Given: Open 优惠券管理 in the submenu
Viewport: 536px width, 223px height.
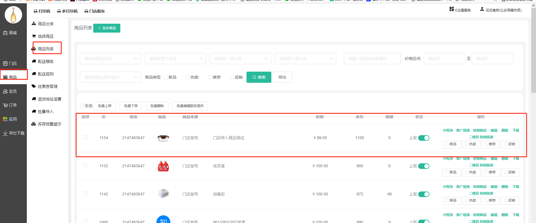Looking at the screenshot, I should click(x=47, y=86).
